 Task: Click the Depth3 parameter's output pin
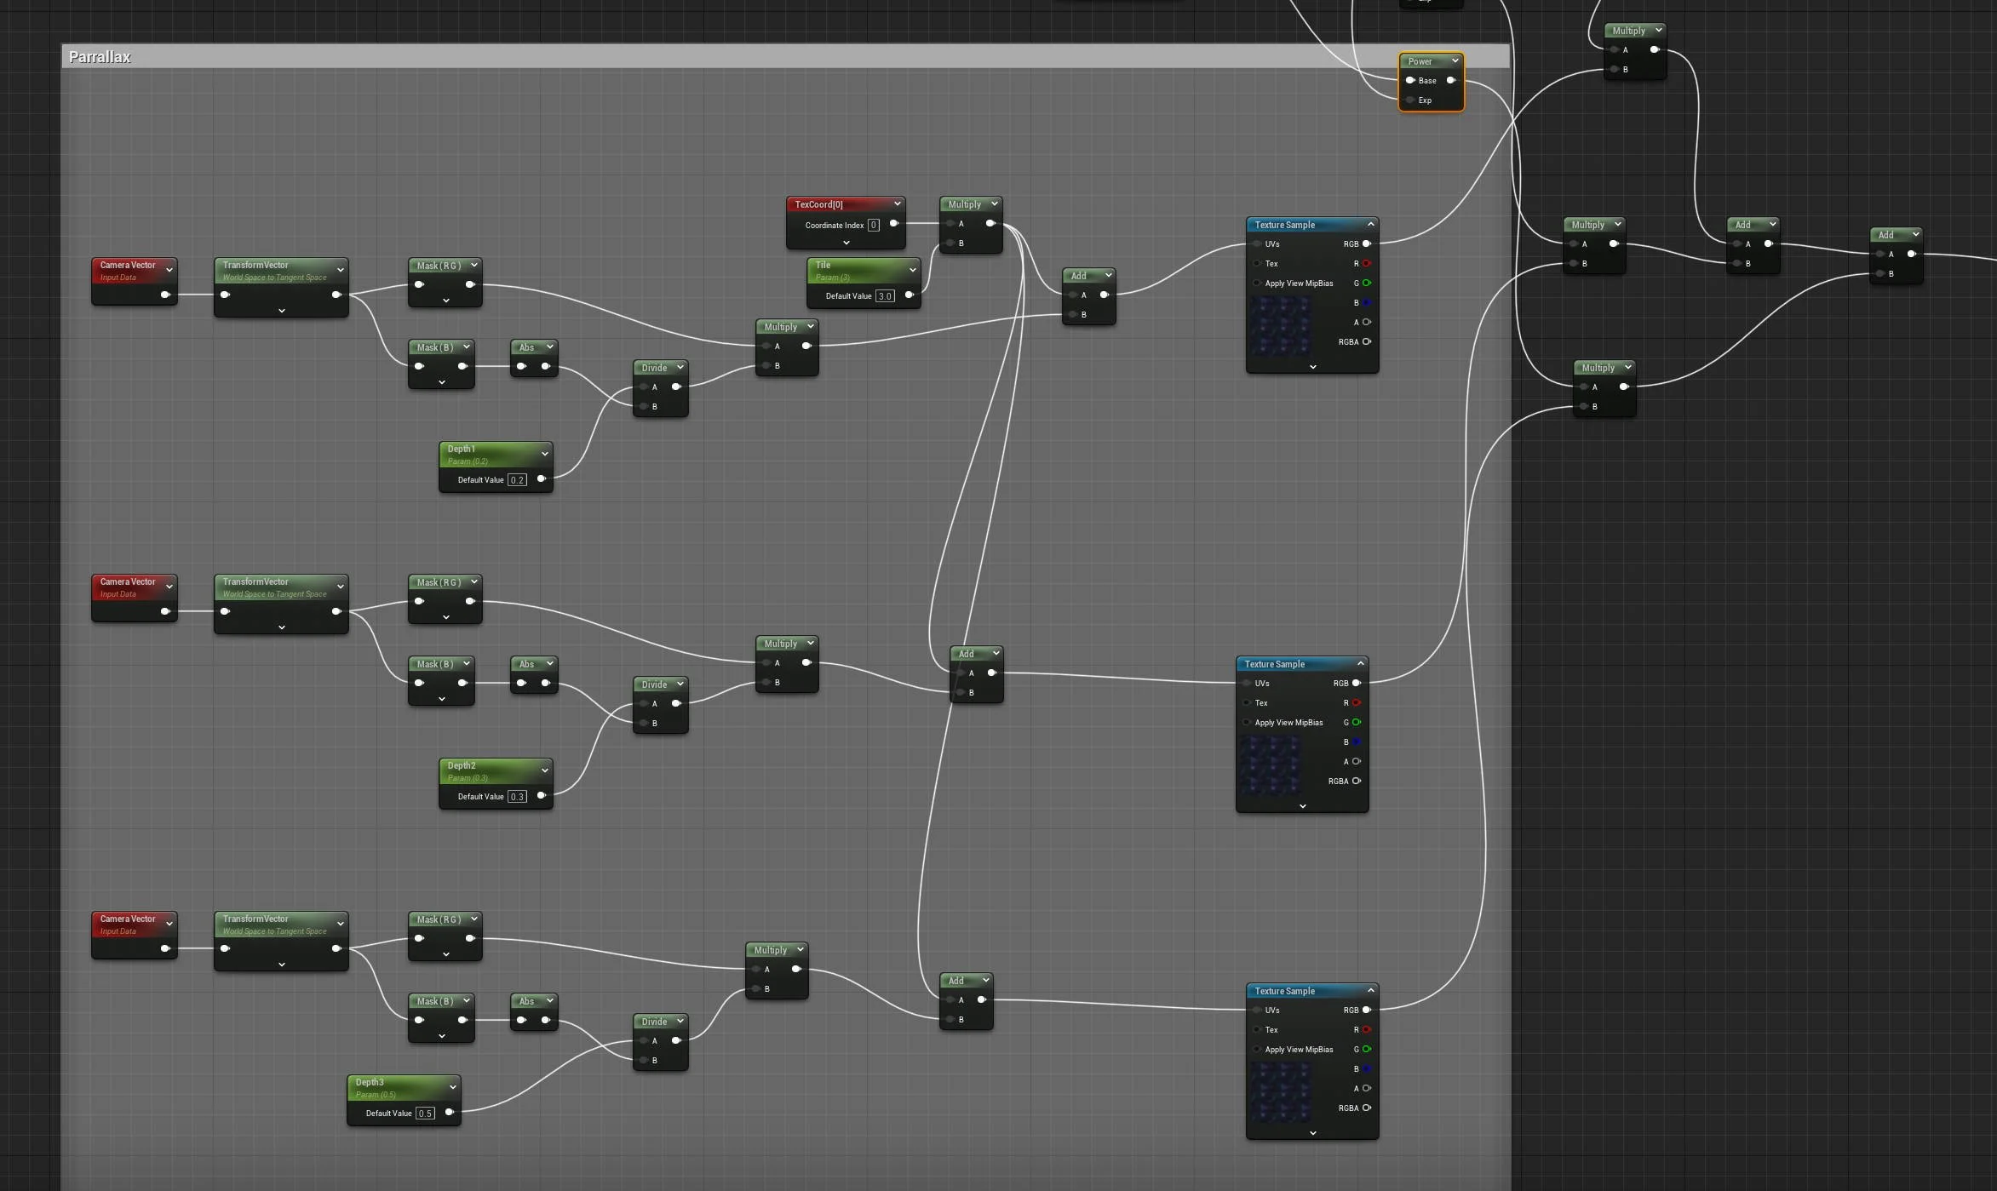pyautogui.click(x=450, y=1113)
